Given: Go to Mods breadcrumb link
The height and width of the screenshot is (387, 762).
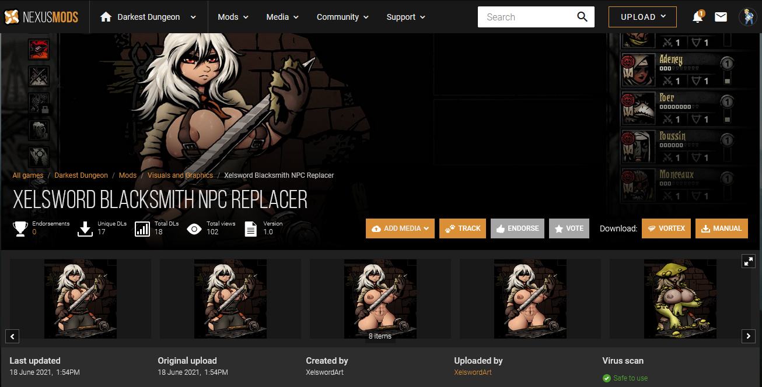Looking at the screenshot, I should pos(128,175).
